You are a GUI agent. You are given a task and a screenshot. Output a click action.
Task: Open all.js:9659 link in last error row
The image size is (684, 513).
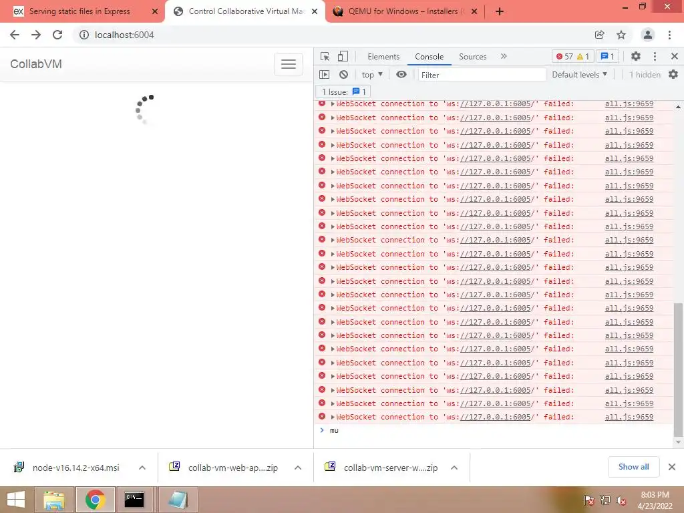coord(629,417)
